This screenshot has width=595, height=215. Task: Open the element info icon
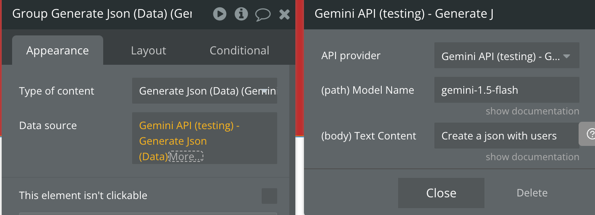pyautogui.click(x=241, y=14)
